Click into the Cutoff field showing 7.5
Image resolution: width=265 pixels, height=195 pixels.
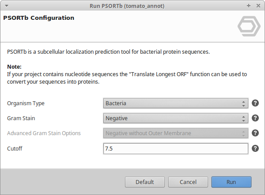(x=175, y=148)
